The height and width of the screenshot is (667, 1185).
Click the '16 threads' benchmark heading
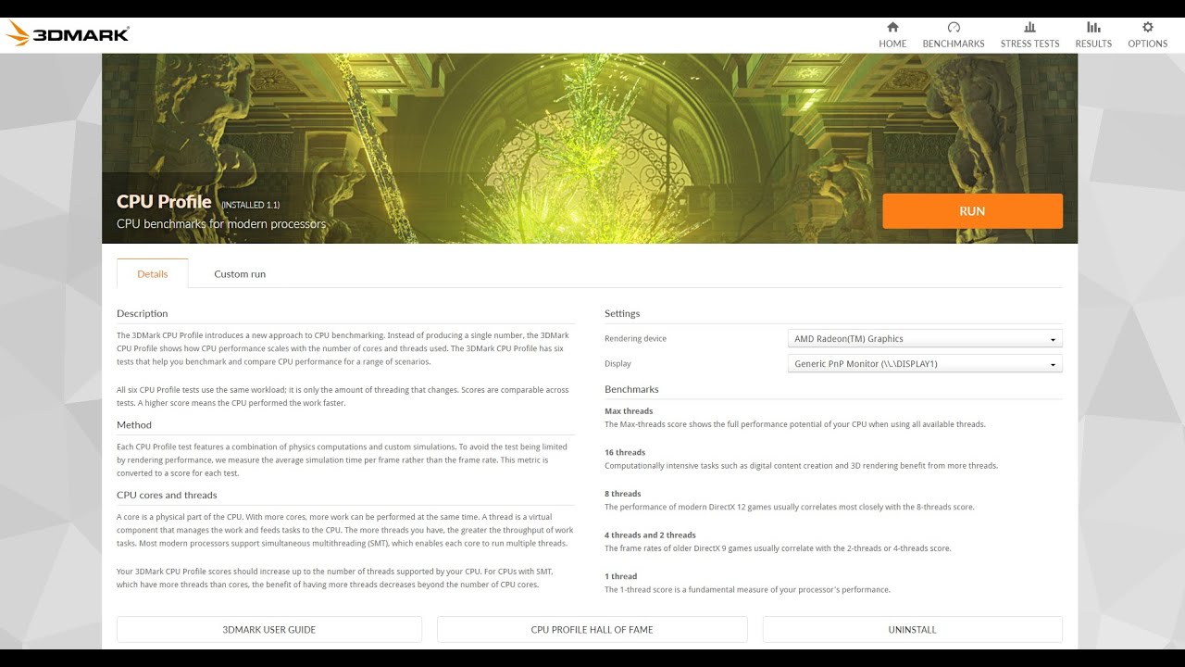625,453
